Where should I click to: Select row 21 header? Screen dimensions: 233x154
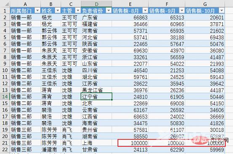click(x=5, y=143)
